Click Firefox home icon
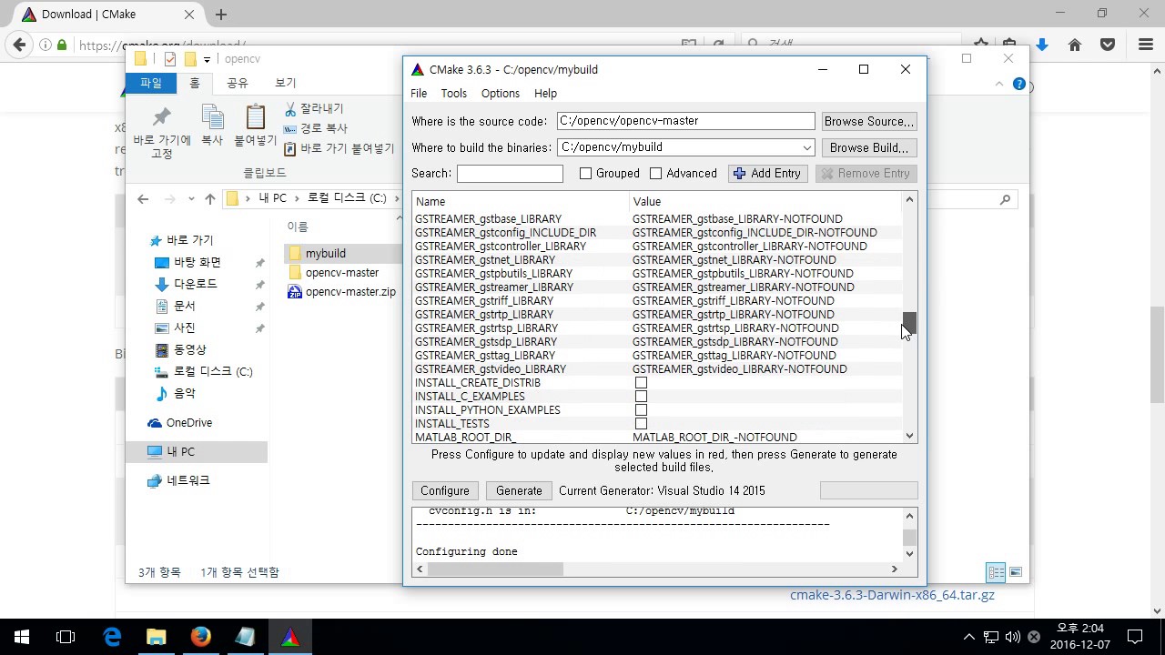 pos(1075,45)
